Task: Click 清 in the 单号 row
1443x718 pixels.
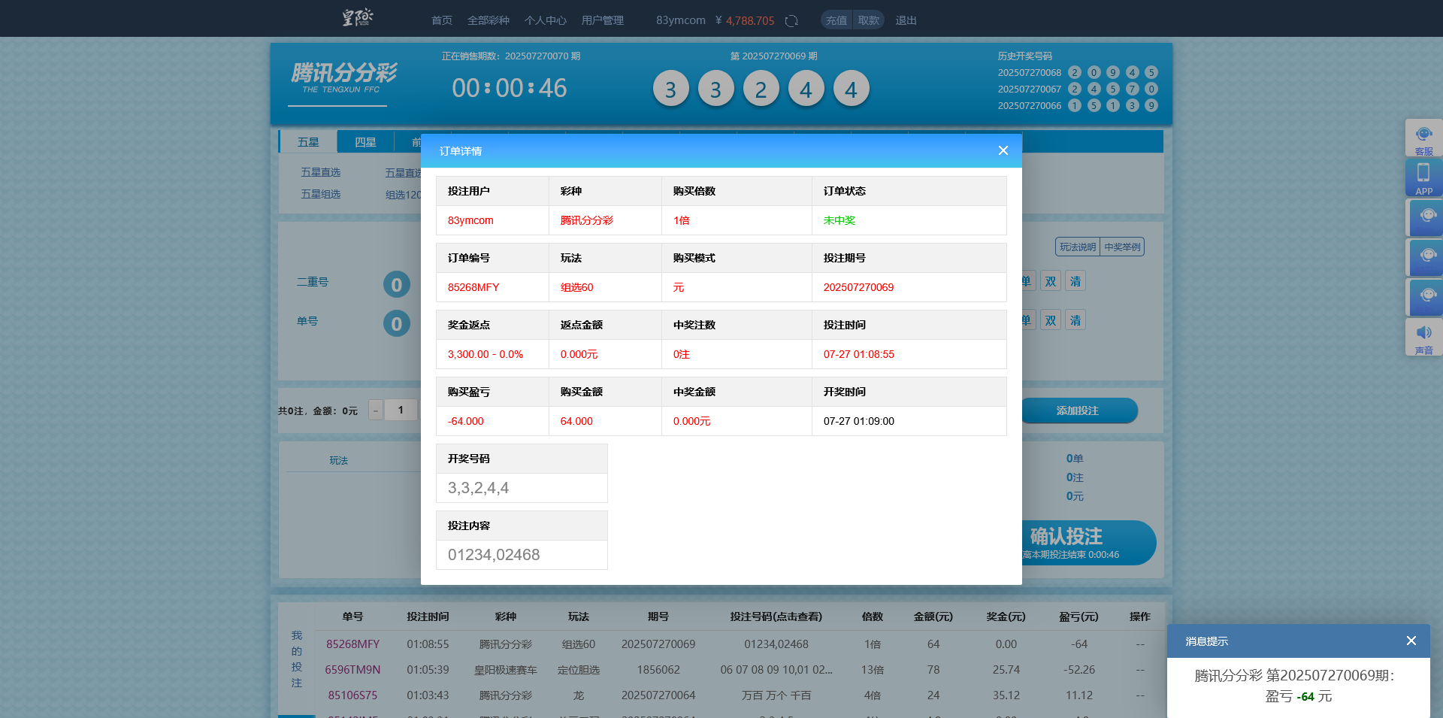Action: click(1075, 320)
